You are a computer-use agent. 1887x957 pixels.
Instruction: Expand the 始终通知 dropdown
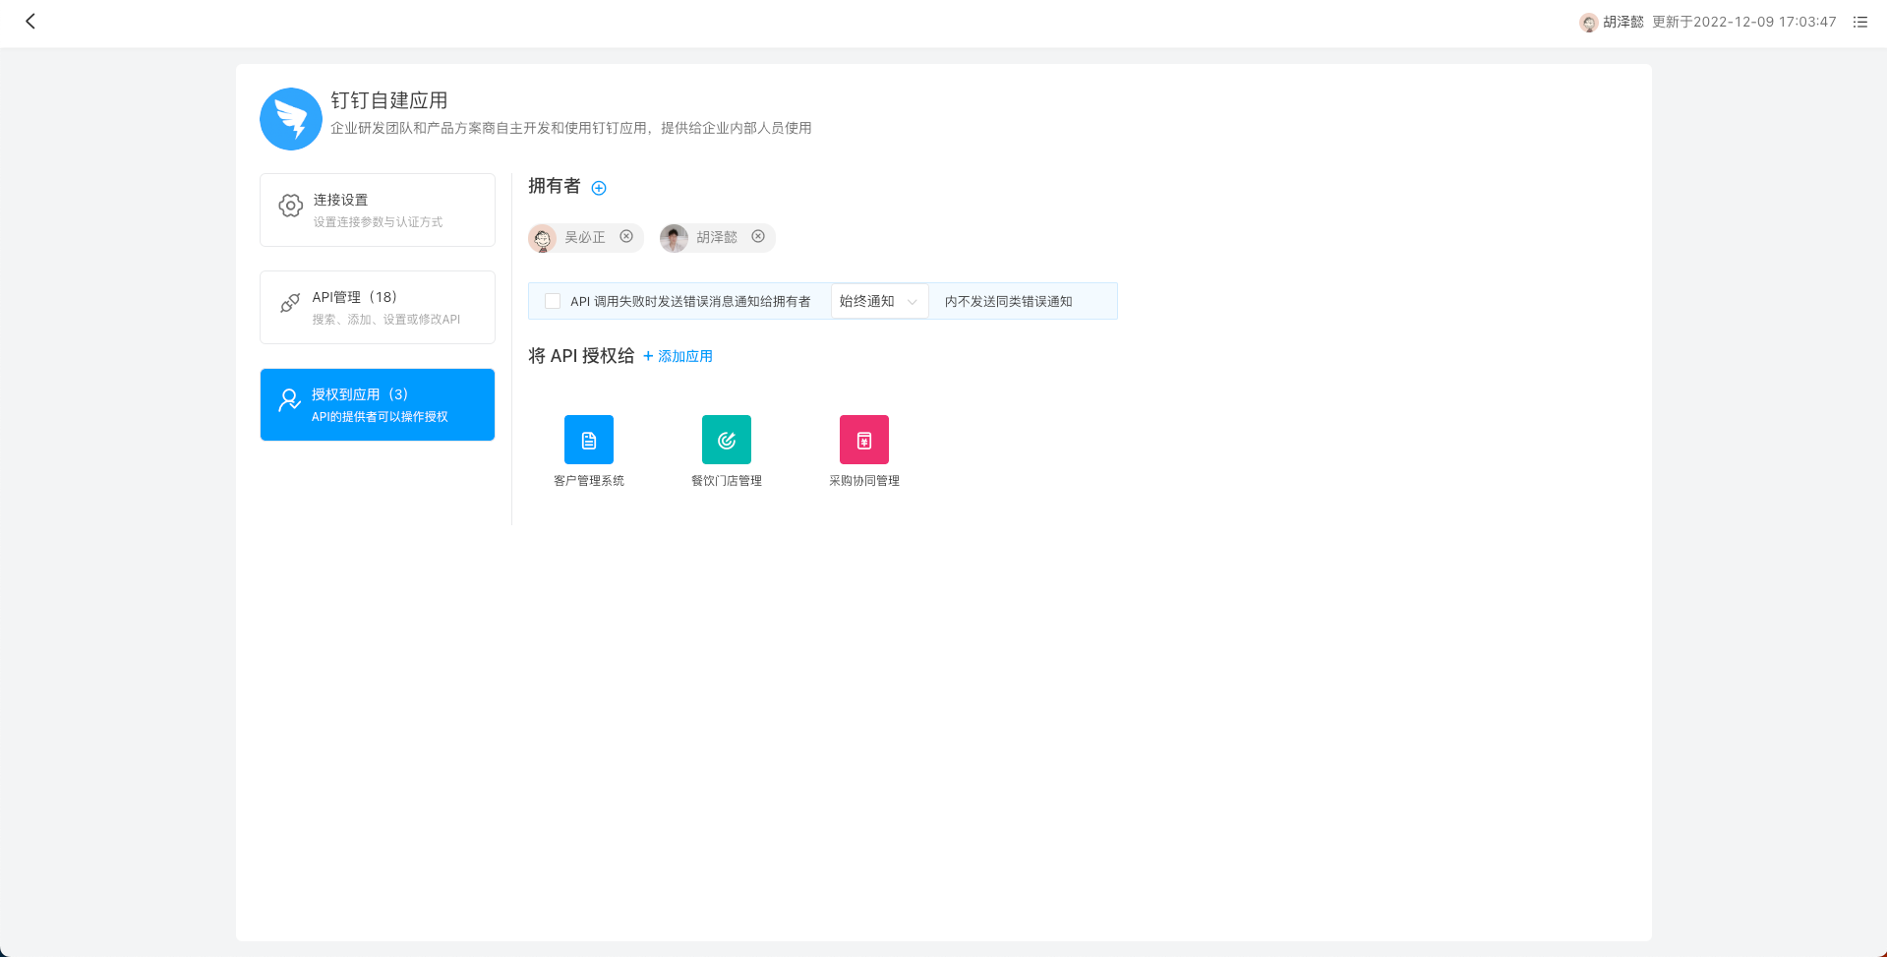click(x=879, y=302)
